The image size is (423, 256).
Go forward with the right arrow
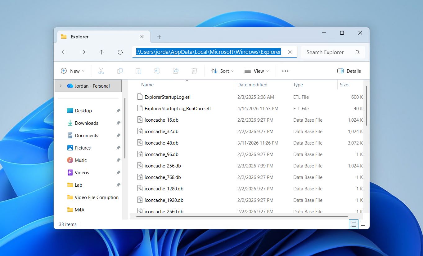point(83,52)
